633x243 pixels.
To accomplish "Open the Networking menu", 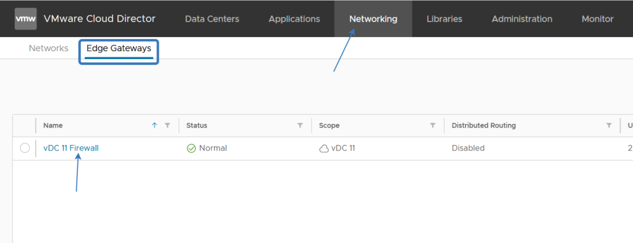I will (373, 19).
